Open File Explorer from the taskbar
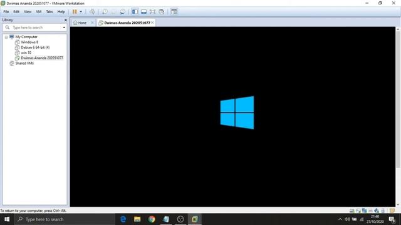The image size is (401, 225). click(x=137, y=219)
